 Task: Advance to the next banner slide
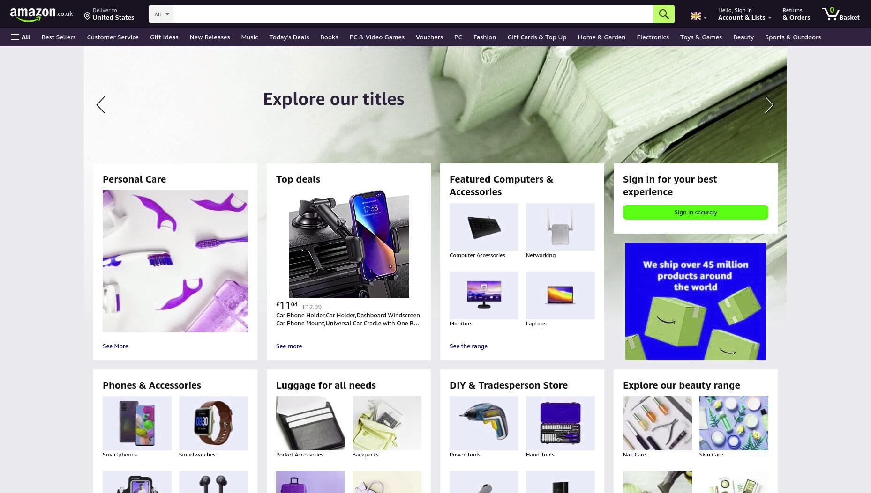tap(769, 105)
